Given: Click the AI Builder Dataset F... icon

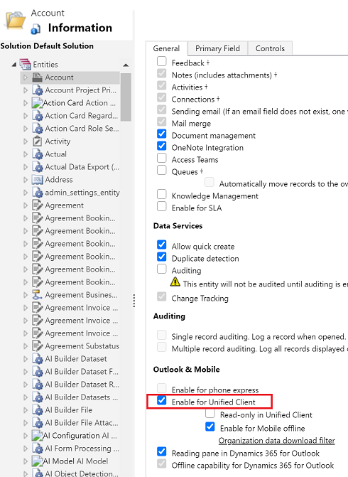Looking at the screenshot, I should (38, 372).
